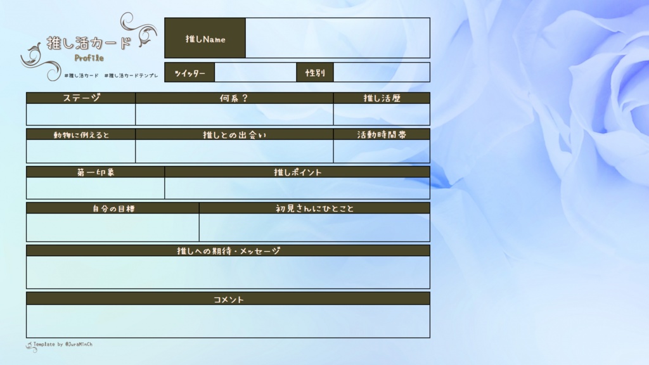
Task: Click the field under 何系? header
Action: (x=235, y=114)
